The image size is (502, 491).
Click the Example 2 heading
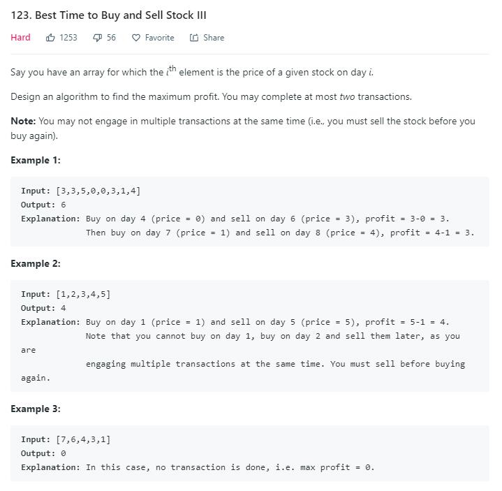tap(36, 263)
